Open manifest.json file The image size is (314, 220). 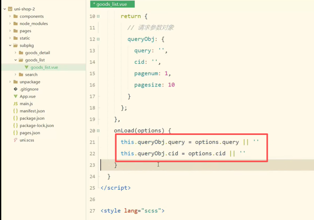click(32, 111)
